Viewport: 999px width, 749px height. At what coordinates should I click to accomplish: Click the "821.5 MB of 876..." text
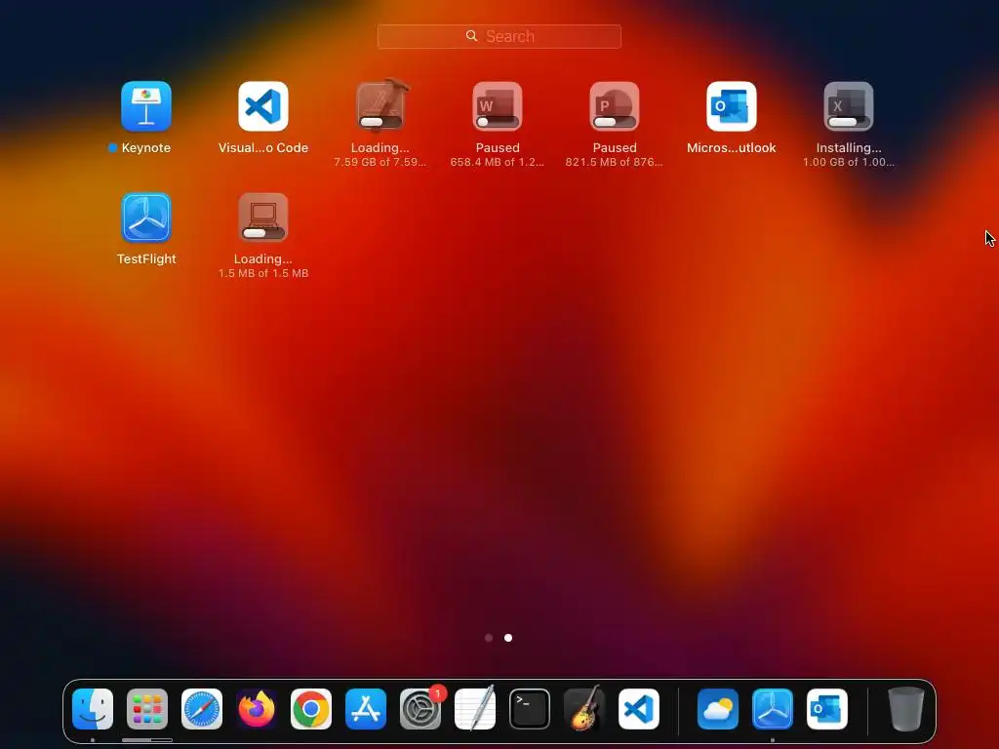(615, 162)
